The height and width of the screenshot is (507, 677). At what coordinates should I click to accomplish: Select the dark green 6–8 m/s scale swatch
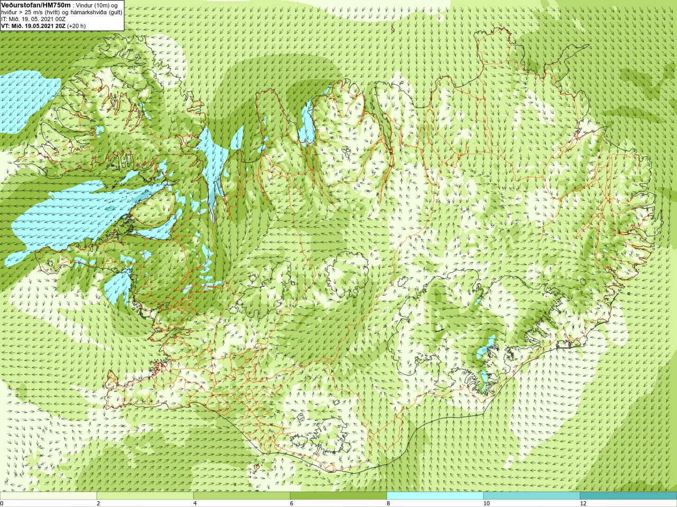coord(338,496)
